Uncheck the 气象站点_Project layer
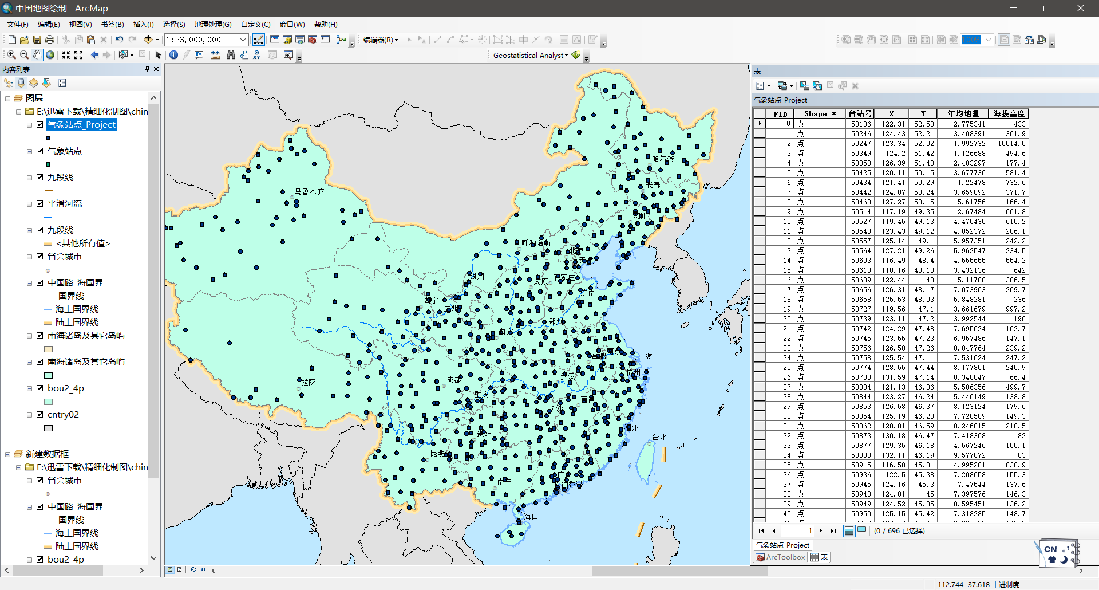This screenshot has width=1099, height=590. [40, 125]
